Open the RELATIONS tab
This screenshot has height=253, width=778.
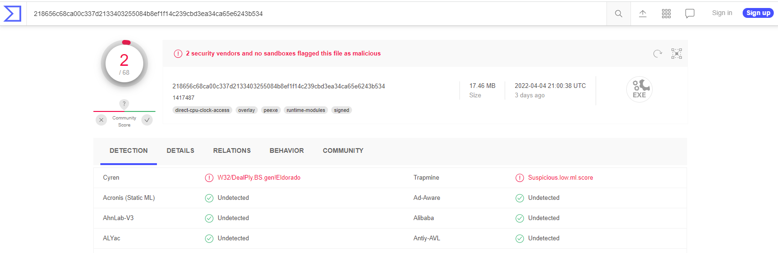click(232, 150)
